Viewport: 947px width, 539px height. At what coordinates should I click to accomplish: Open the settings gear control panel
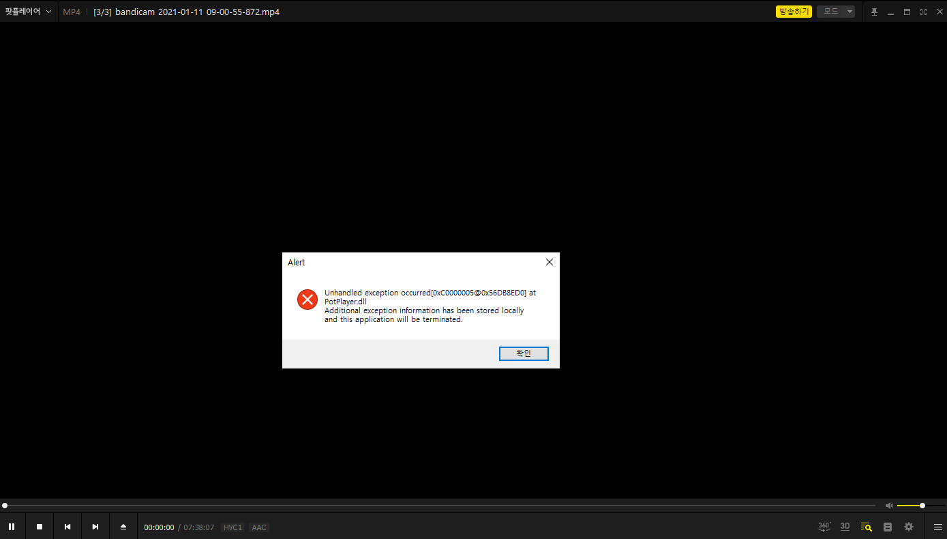point(909,527)
